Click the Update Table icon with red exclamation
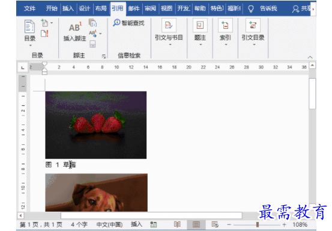This screenshot has width=332, height=231. [x=44, y=33]
